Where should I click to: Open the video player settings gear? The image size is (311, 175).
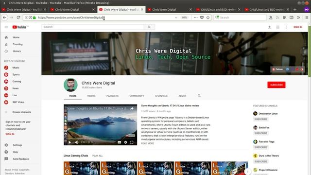click(125, 142)
